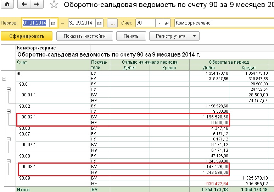
Task: Select the account row 90.01.1
Action: pyautogui.click(x=53, y=97)
